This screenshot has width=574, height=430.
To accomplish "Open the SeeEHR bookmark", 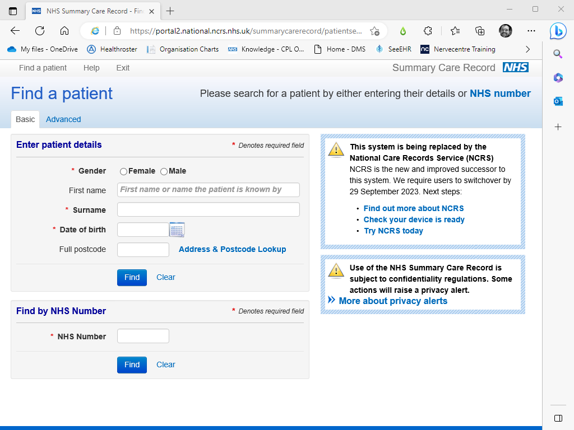I will (394, 49).
